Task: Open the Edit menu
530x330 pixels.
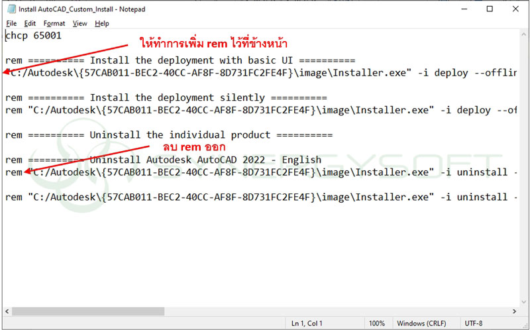Action: pyautogui.click(x=30, y=23)
